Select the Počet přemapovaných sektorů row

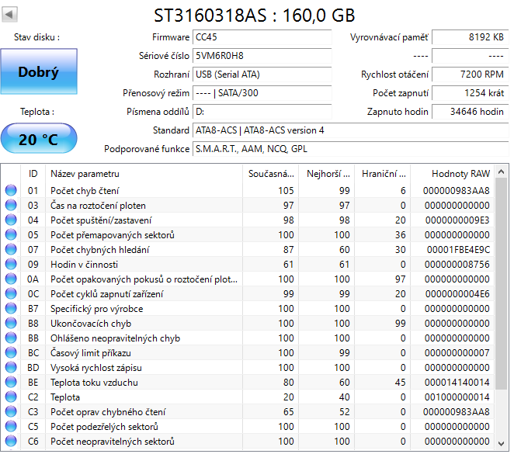click(248, 234)
